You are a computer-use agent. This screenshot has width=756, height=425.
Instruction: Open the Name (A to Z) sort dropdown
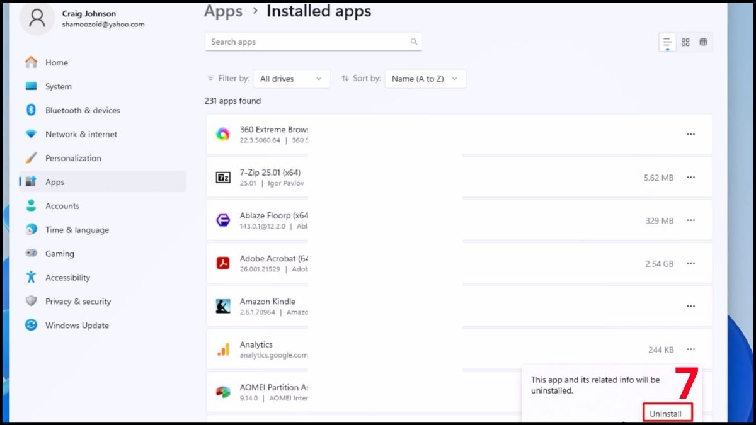(425, 79)
